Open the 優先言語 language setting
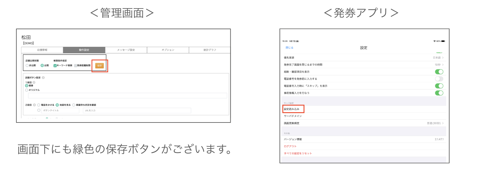 tap(363, 57)
